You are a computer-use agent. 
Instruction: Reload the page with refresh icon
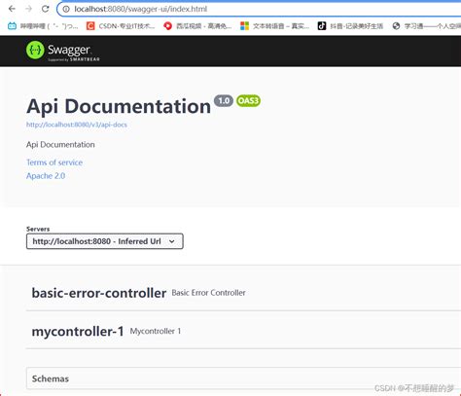tap(45, 9)
